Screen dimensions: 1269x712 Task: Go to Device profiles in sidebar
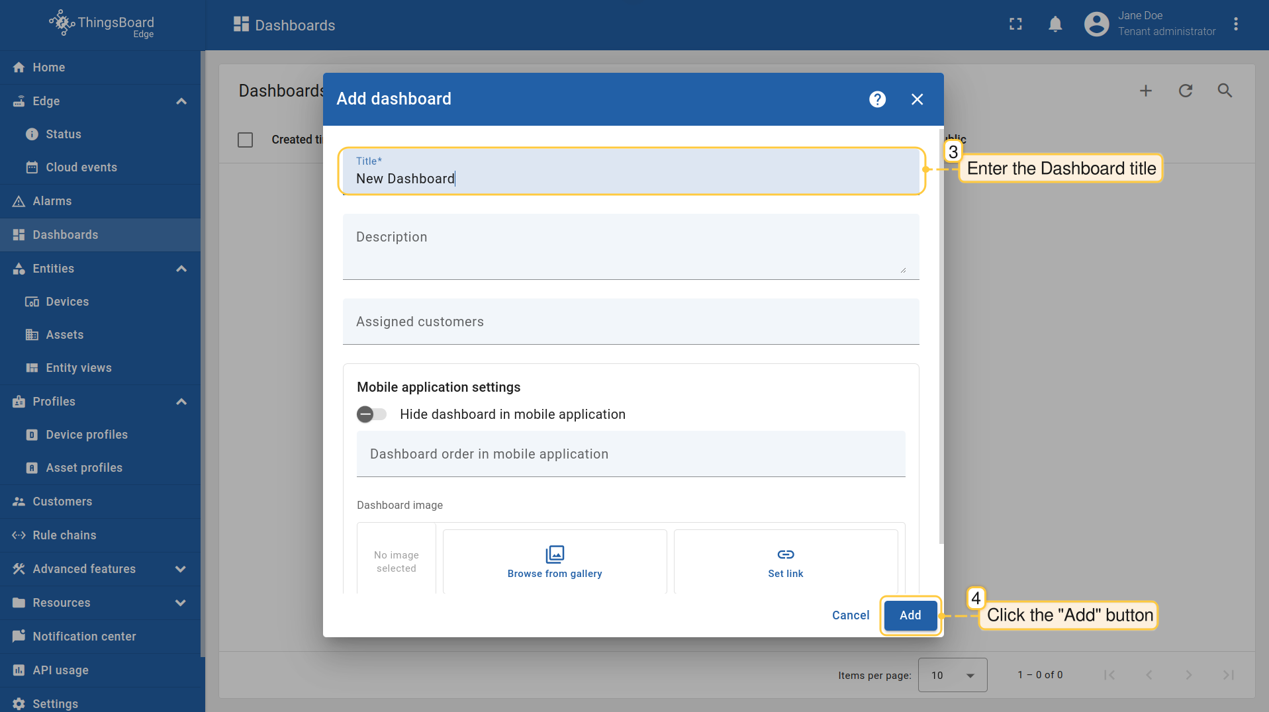[x=87, y=435]
